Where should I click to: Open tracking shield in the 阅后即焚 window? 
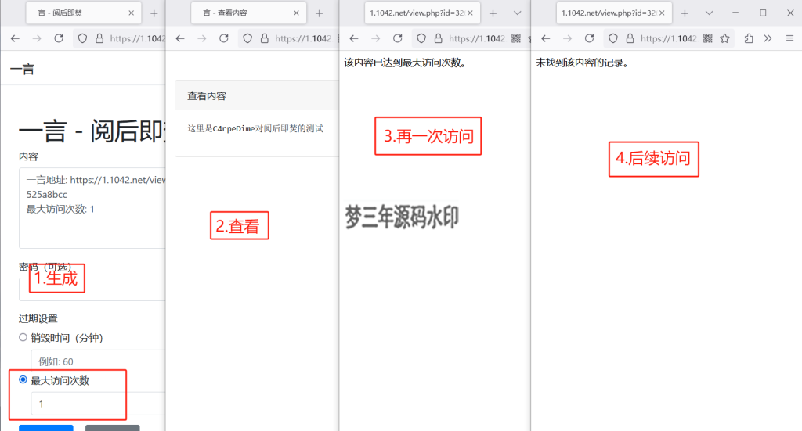[82, 38]
